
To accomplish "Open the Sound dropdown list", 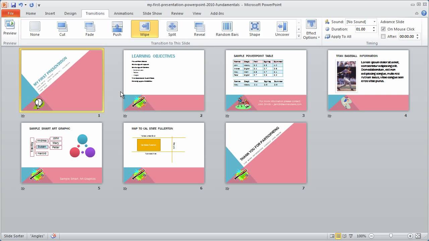I will click(375, 22).
